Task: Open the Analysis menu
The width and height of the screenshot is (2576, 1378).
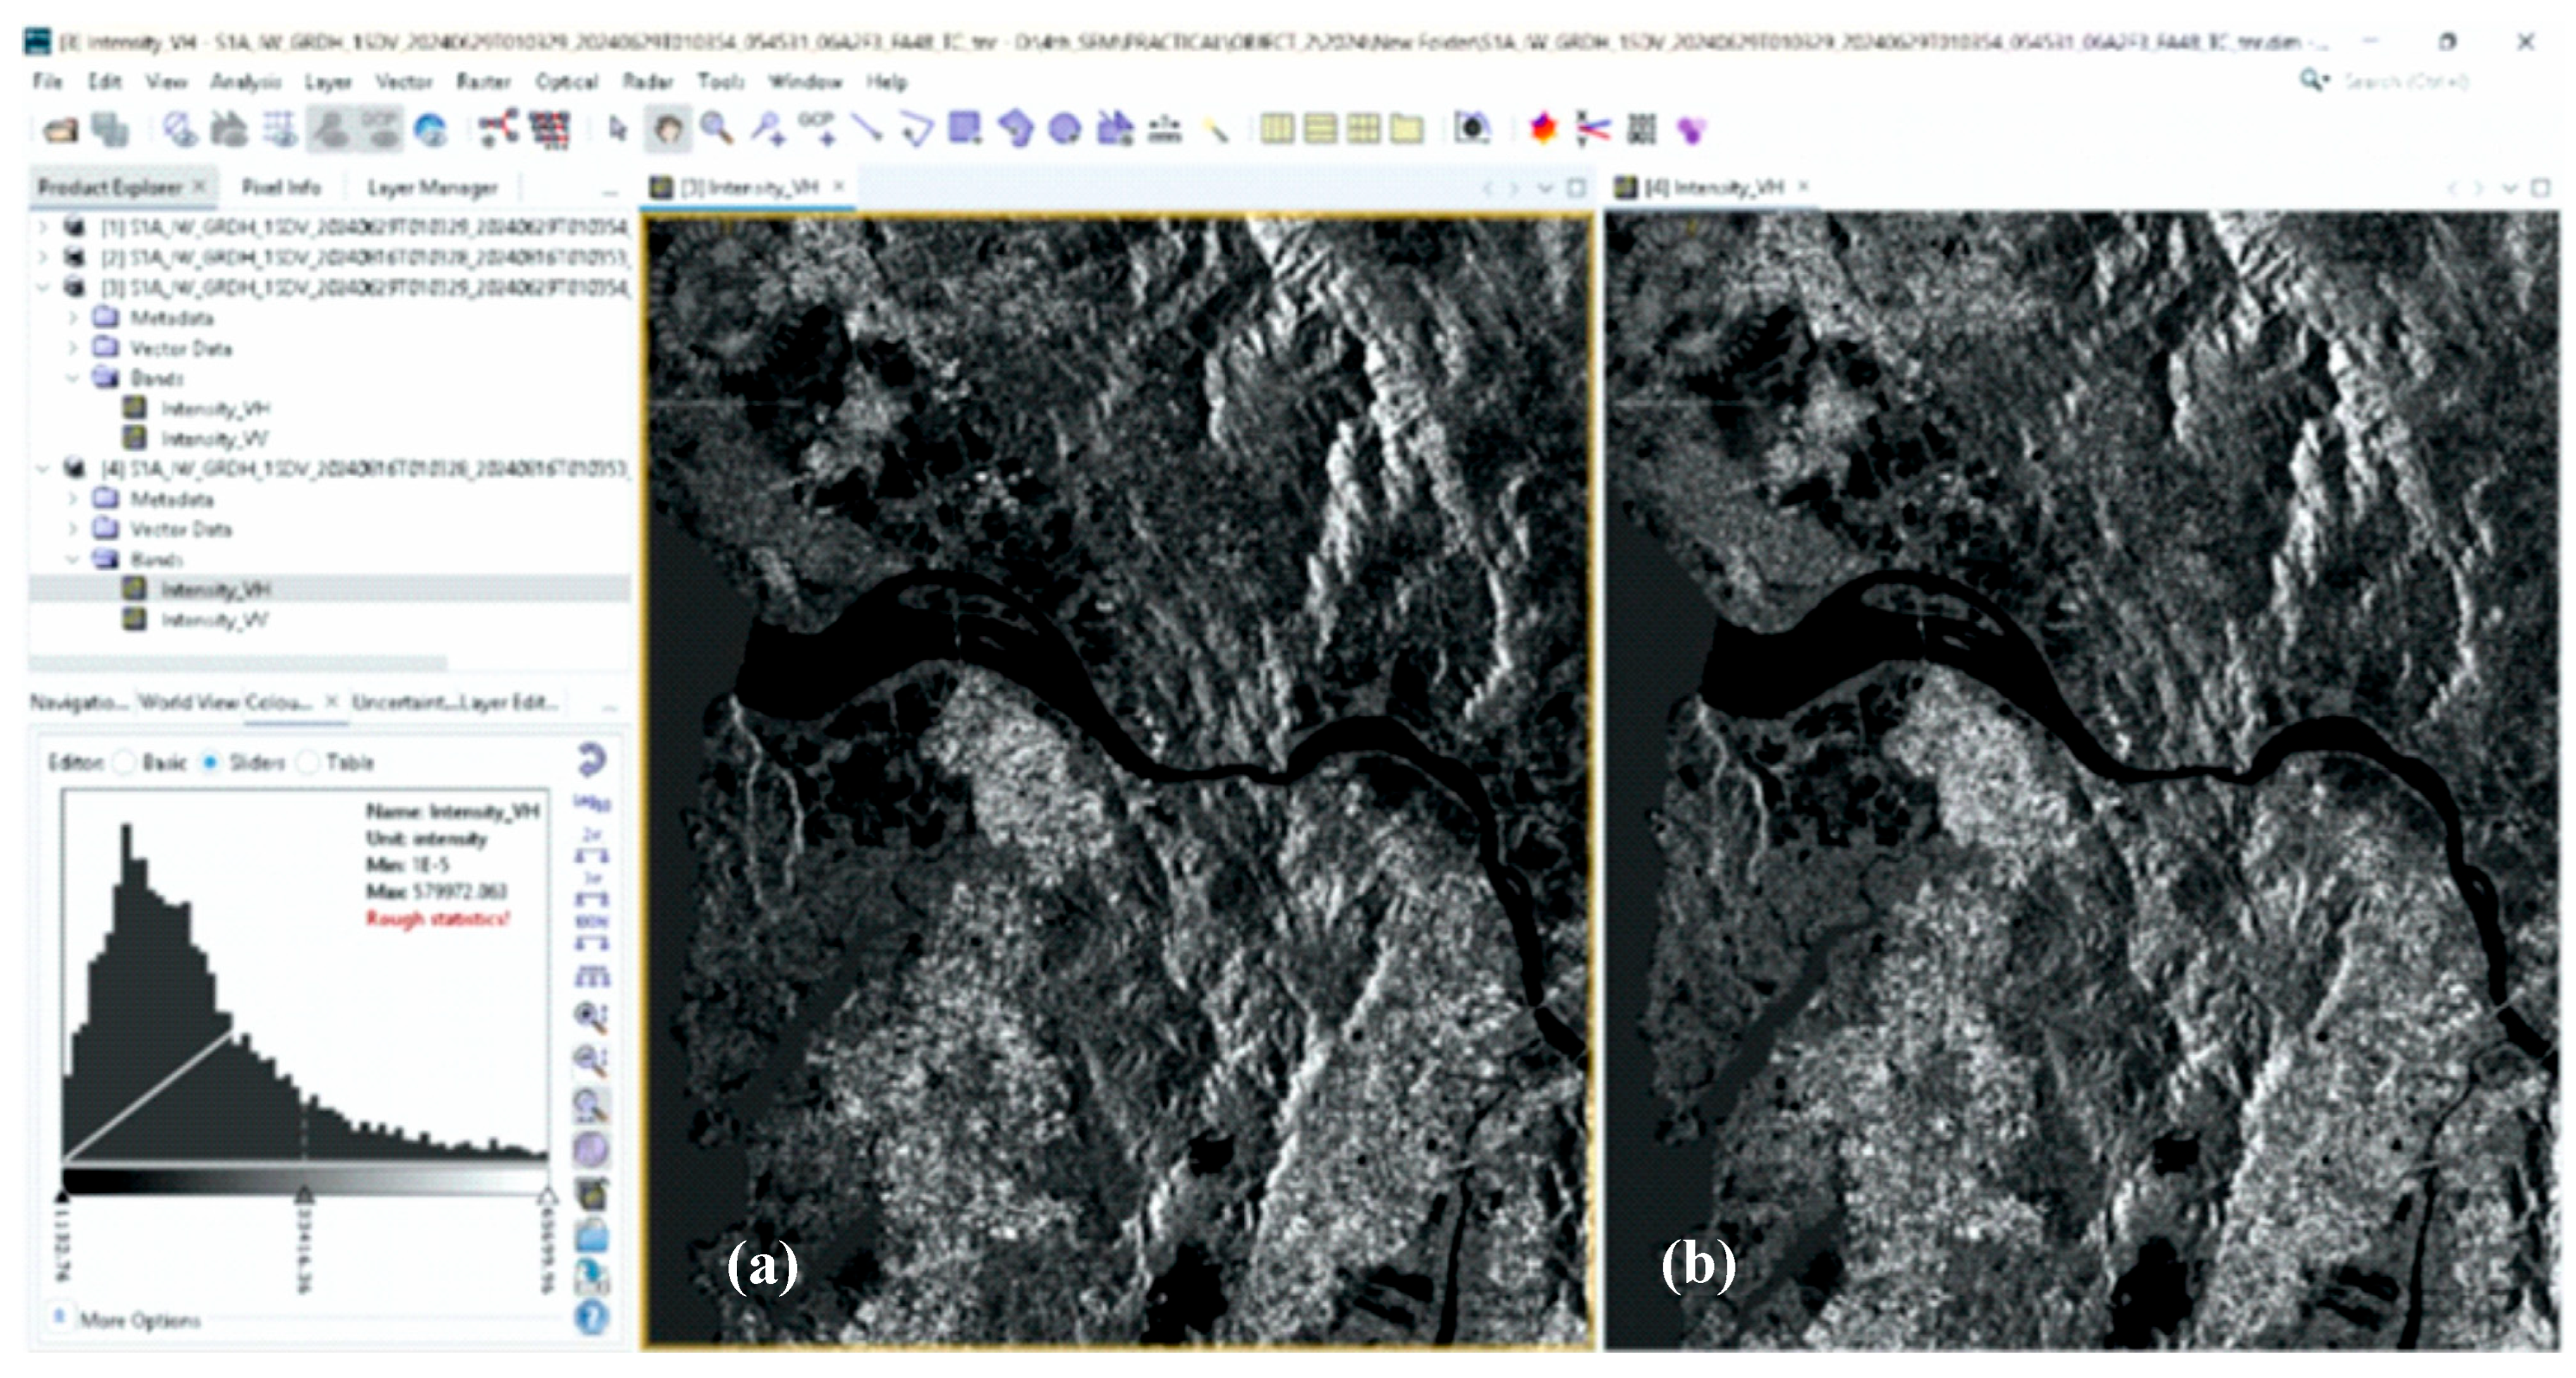Action: (246, 81)
